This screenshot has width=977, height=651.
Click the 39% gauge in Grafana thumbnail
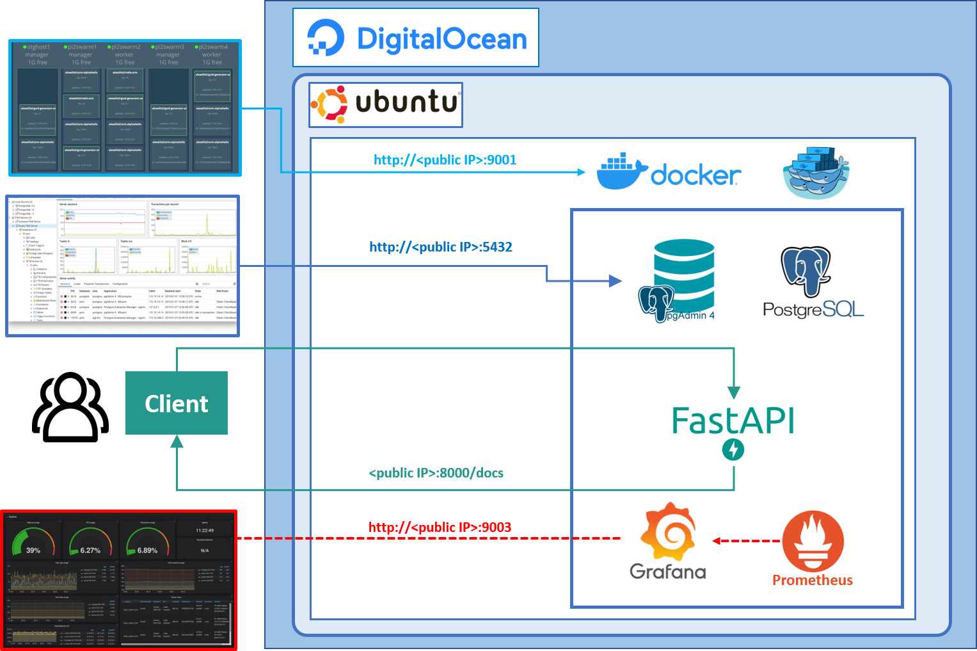click(x=33, y=543)
